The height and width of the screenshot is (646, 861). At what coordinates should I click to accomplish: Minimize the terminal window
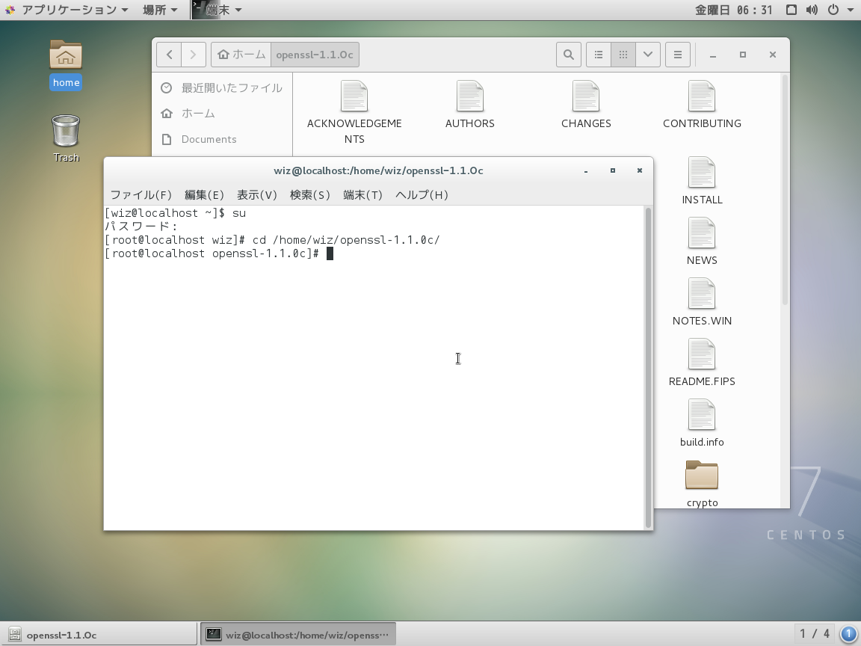[x=586, y=170]
